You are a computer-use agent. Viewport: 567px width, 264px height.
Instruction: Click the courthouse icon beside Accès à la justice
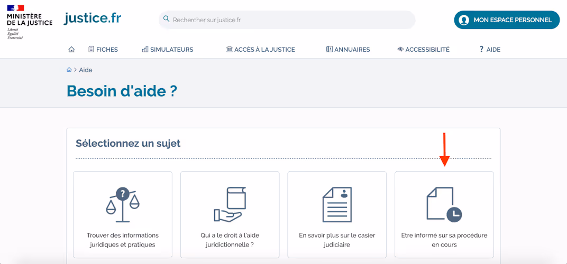[x=229, y=50]
